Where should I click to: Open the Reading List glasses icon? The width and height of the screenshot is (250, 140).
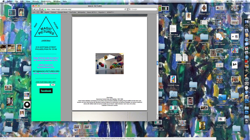(34, 12)
